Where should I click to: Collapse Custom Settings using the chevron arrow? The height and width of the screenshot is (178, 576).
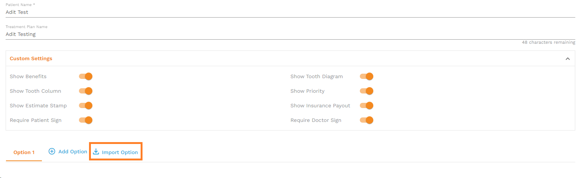point(567,59)
